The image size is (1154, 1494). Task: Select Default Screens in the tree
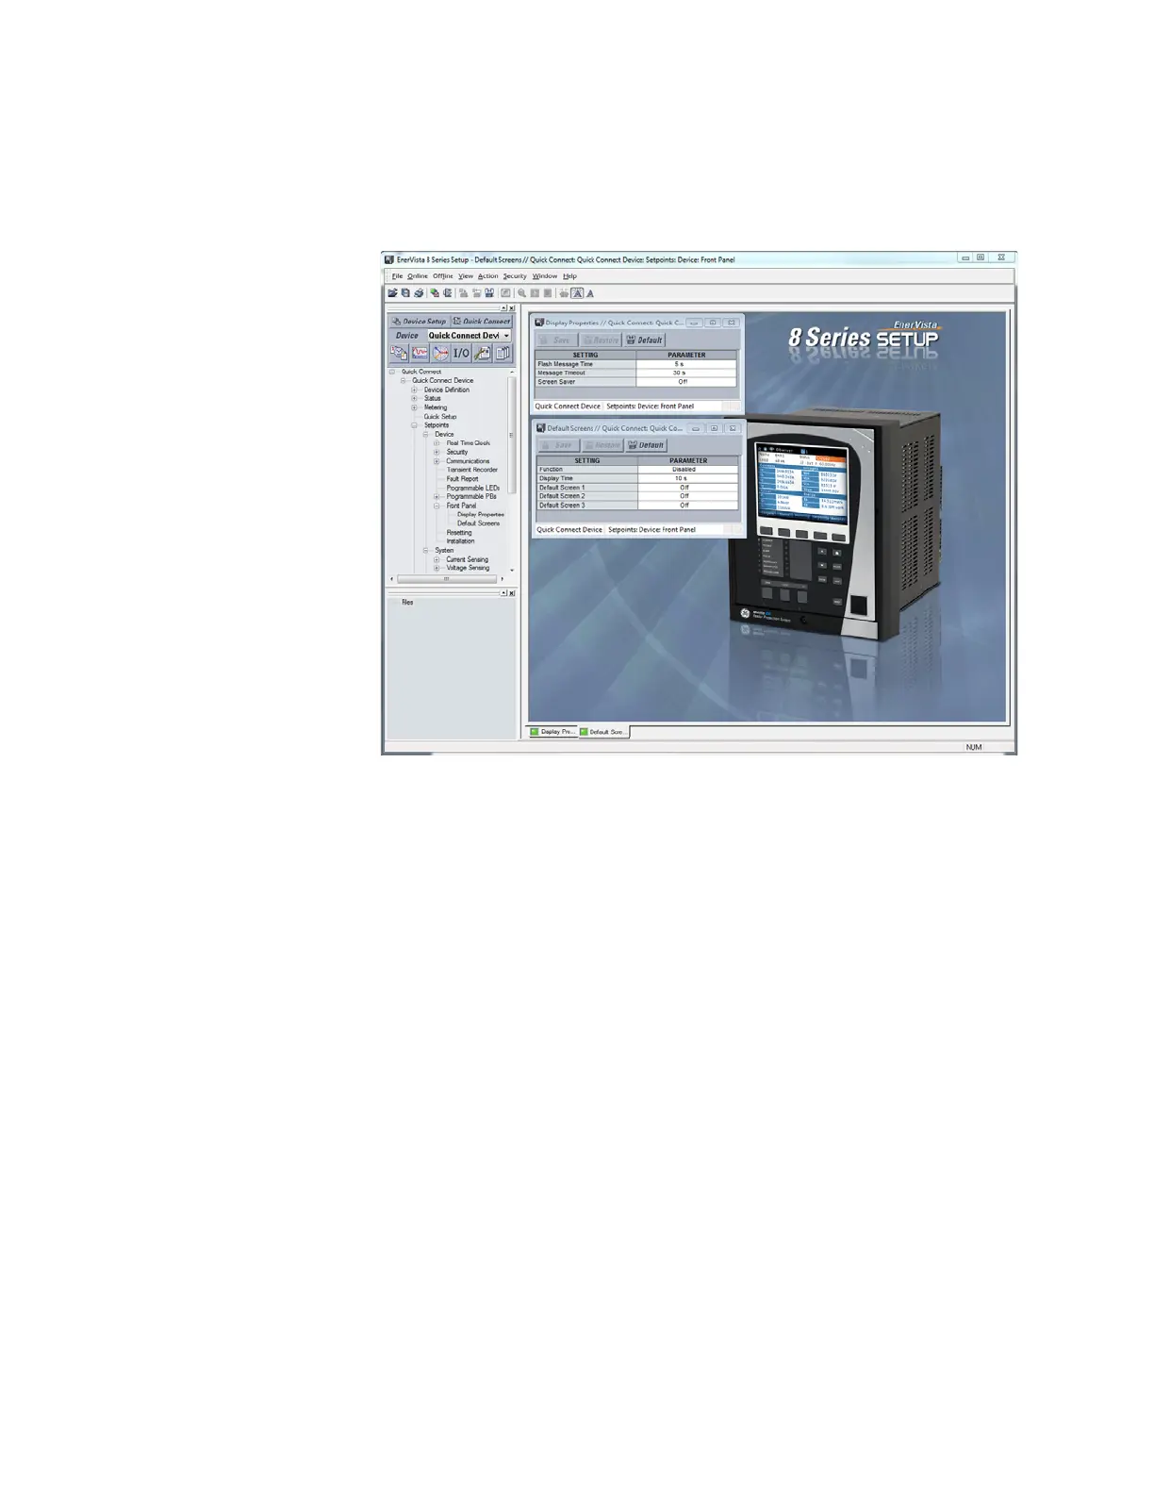478,523
